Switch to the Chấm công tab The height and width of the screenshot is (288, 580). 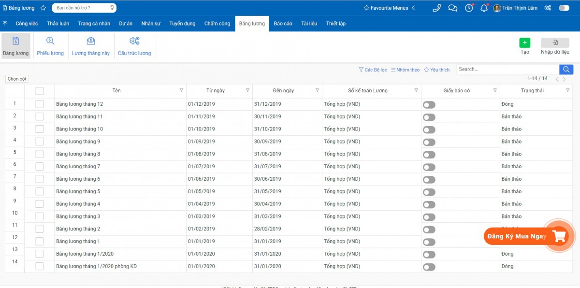click(x=217, y=24)
